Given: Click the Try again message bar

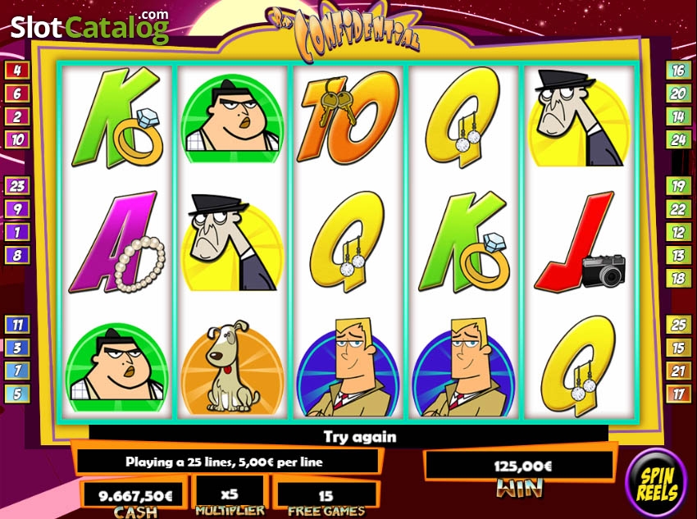Looking at the screenshot, I should [349, 436].
